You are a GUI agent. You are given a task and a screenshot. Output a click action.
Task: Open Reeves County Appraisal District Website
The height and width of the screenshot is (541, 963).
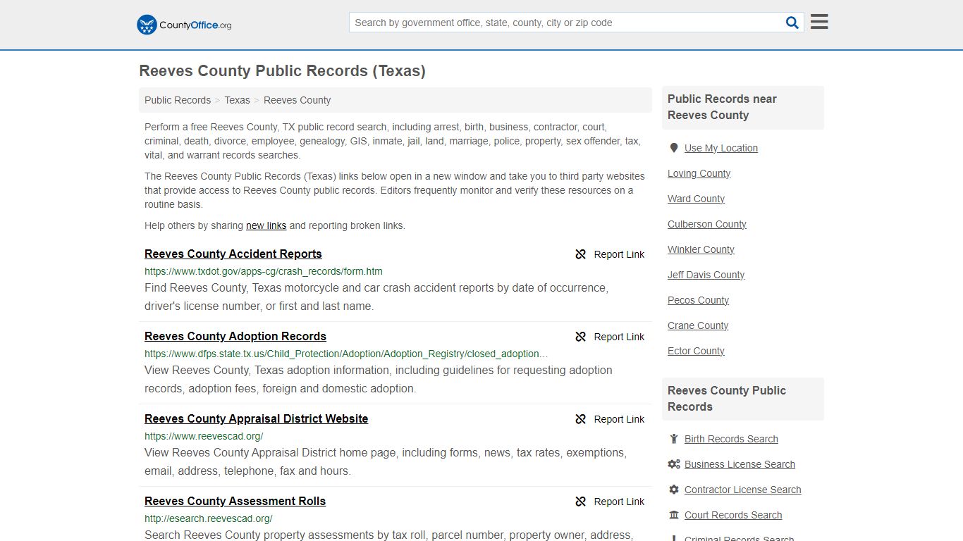tap(257, 419)
